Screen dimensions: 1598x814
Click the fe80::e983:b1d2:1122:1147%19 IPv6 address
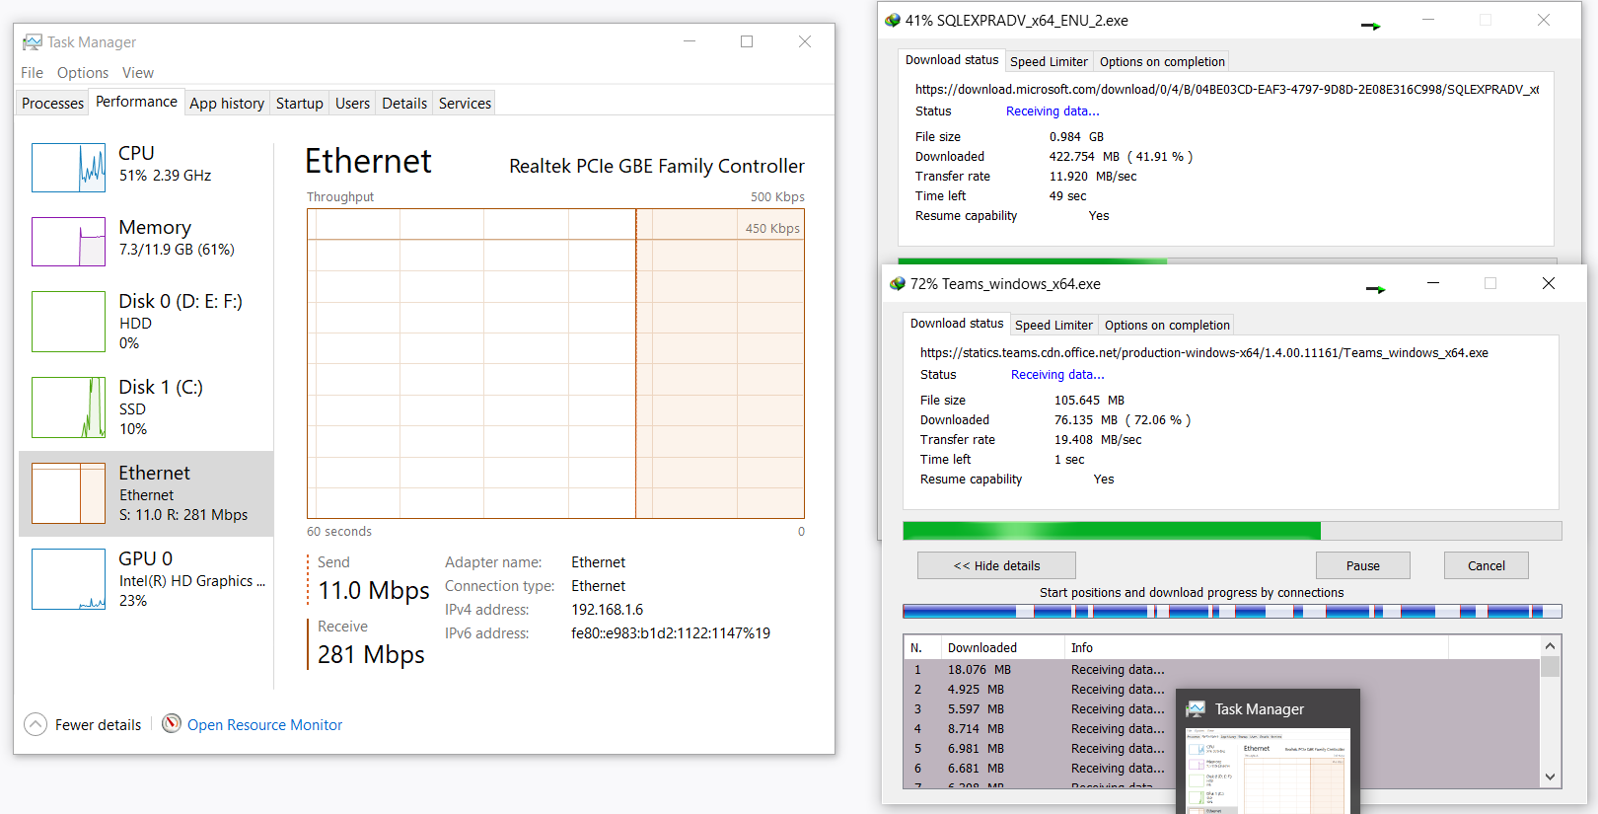point(671,633)
